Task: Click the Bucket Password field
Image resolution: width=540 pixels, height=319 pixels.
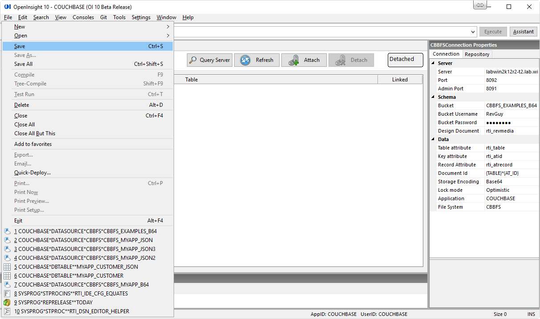Action: point(512,122)
